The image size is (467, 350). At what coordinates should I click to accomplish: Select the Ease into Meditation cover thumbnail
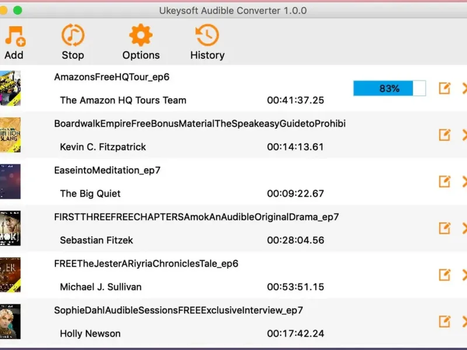click(10, 181)
